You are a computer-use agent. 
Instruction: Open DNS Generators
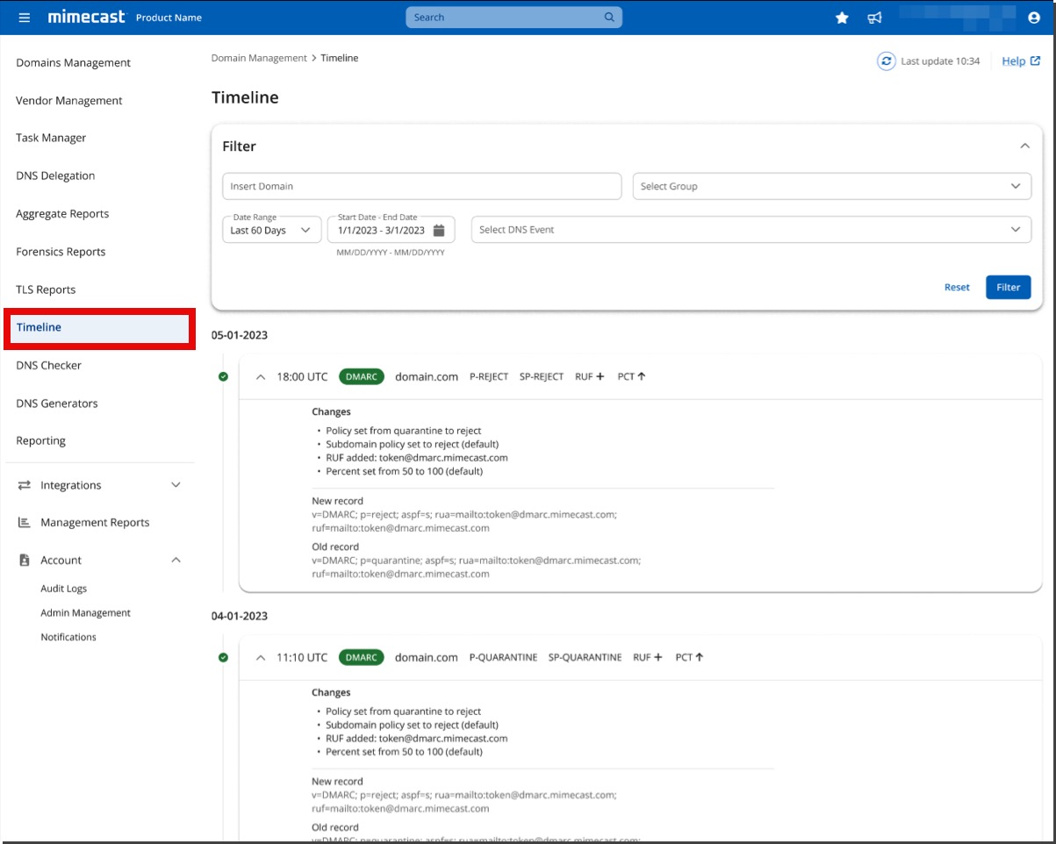[57, 404]
